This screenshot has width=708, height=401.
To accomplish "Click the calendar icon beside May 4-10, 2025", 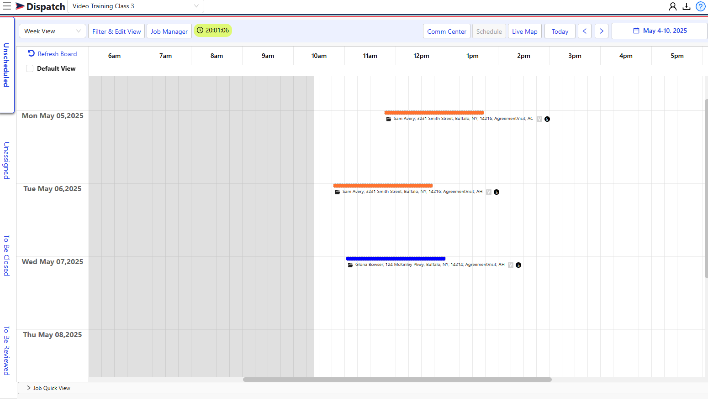I will coord(636,31).
